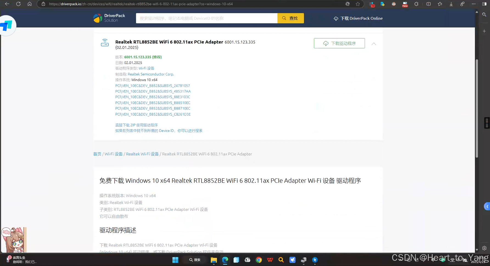Click the 驱动程序描述 heading
This screenshot has width=490, height=266.
tap(118, 230)
